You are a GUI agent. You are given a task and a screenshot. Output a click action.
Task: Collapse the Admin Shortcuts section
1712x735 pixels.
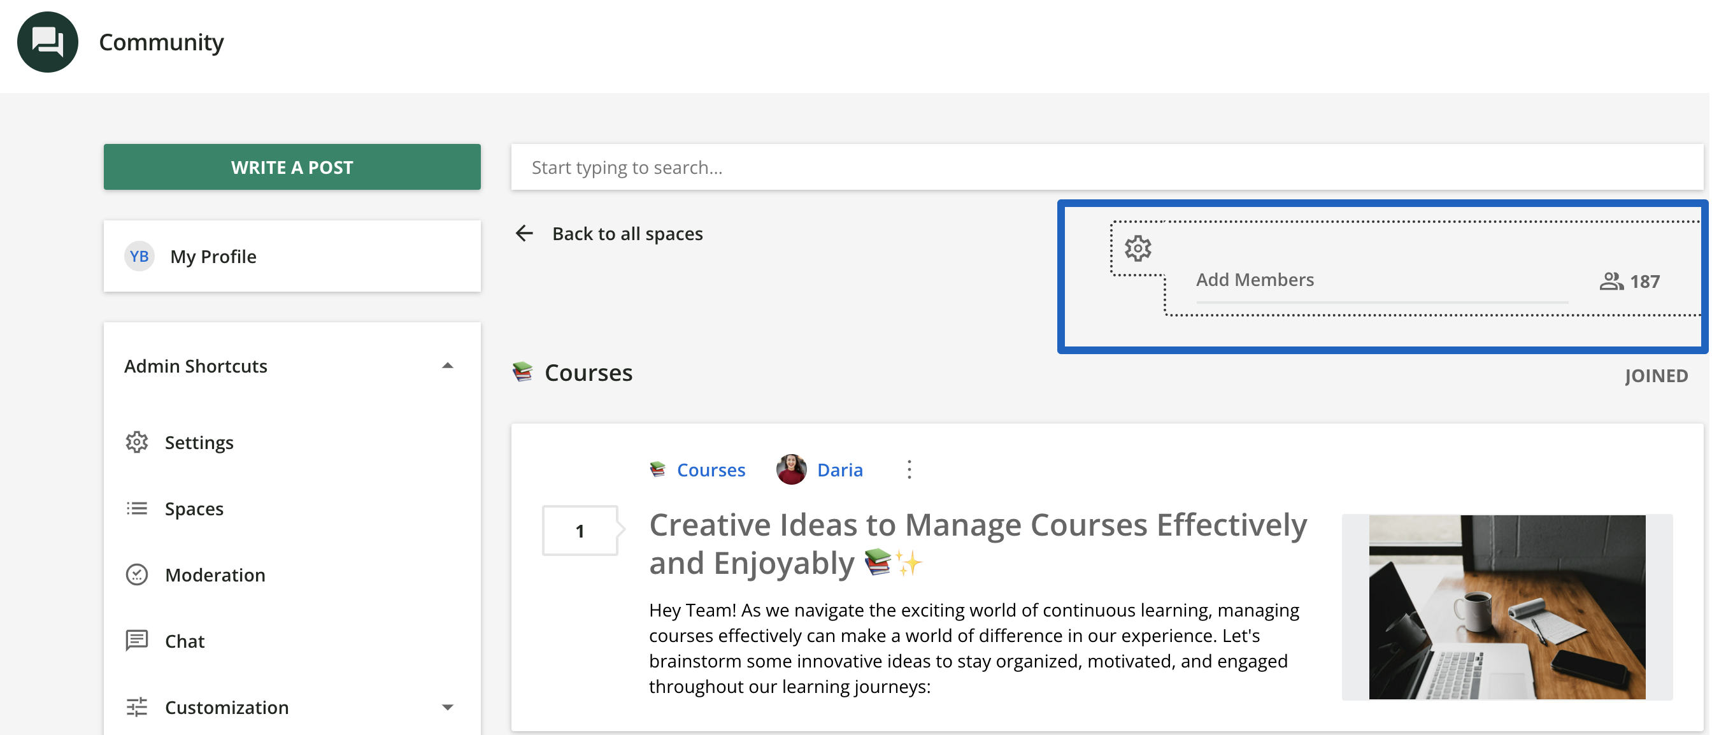[x=447, y=366]
